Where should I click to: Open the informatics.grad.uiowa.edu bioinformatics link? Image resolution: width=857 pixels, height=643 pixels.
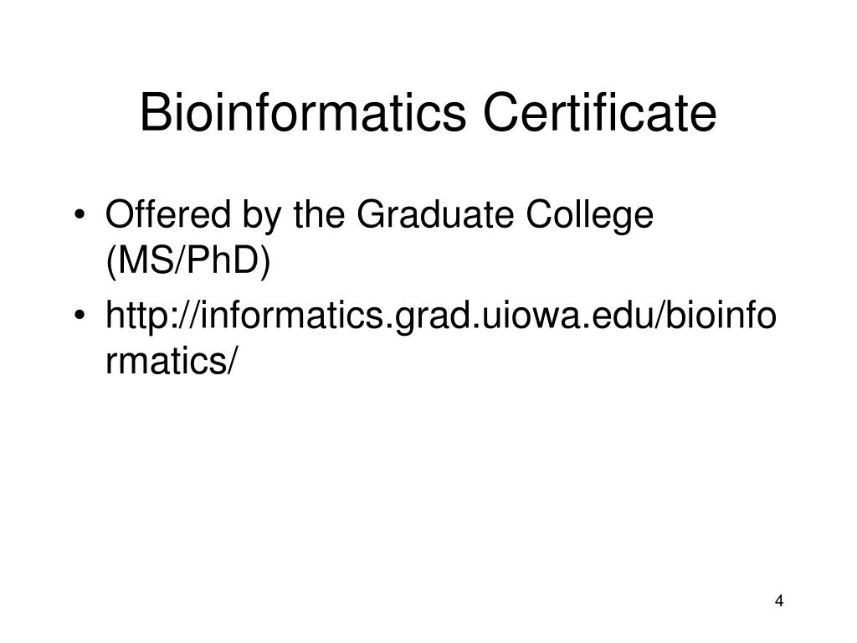[440, 338]
